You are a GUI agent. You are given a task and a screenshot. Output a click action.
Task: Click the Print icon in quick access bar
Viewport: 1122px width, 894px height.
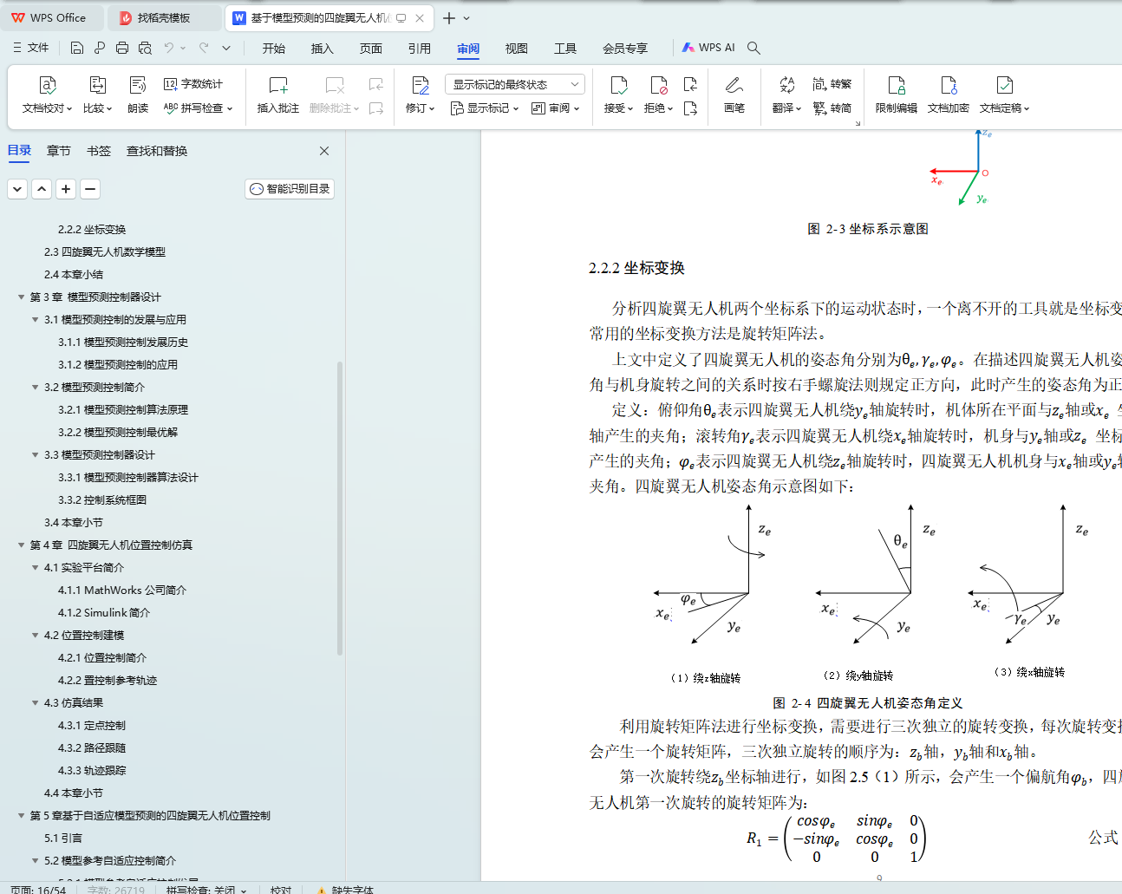pyautogui.click(x=122, y=48)
